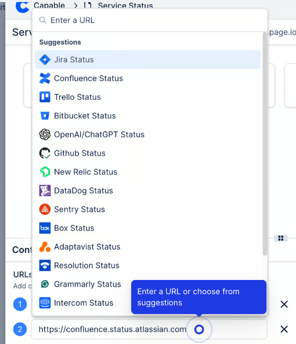Select Intercom Status suggestion
Image resolution: width=296 pixels, height=344 pixels.
(83, 303)
